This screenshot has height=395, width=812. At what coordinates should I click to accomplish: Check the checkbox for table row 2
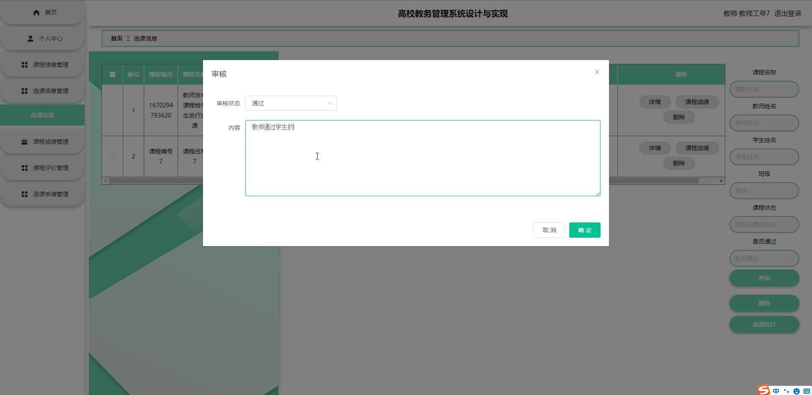click(112, 156)
